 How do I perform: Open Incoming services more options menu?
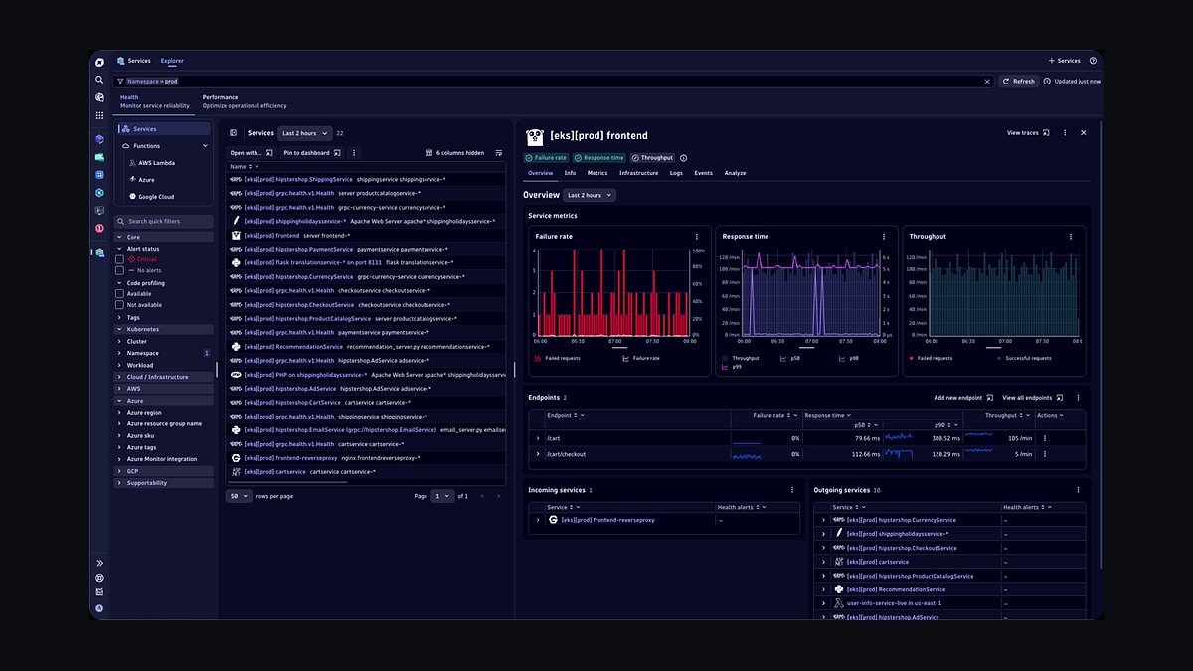point(792,490)
